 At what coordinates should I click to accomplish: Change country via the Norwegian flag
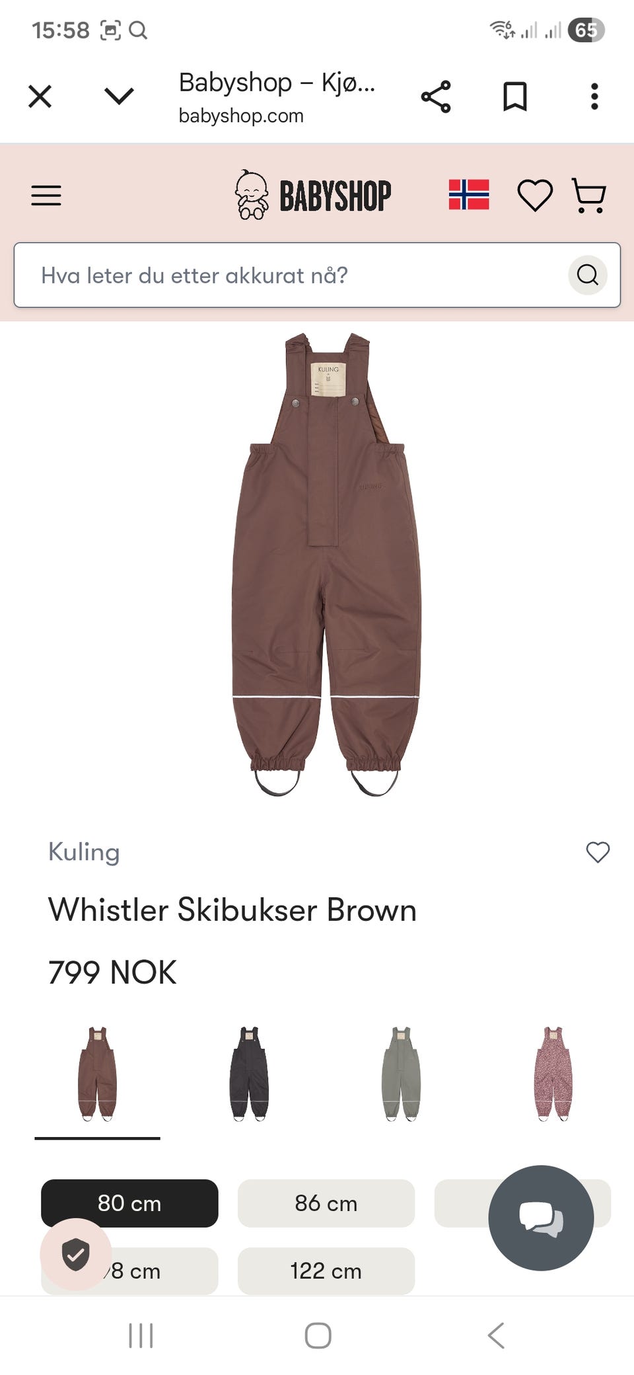[x=469, y=194]
